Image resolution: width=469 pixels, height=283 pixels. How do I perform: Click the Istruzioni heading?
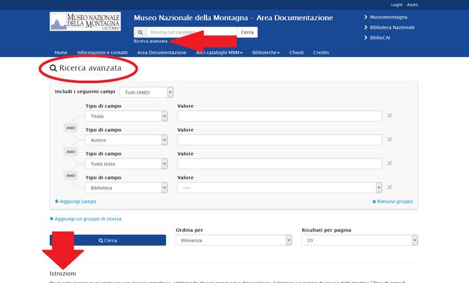tap(63, 274)
